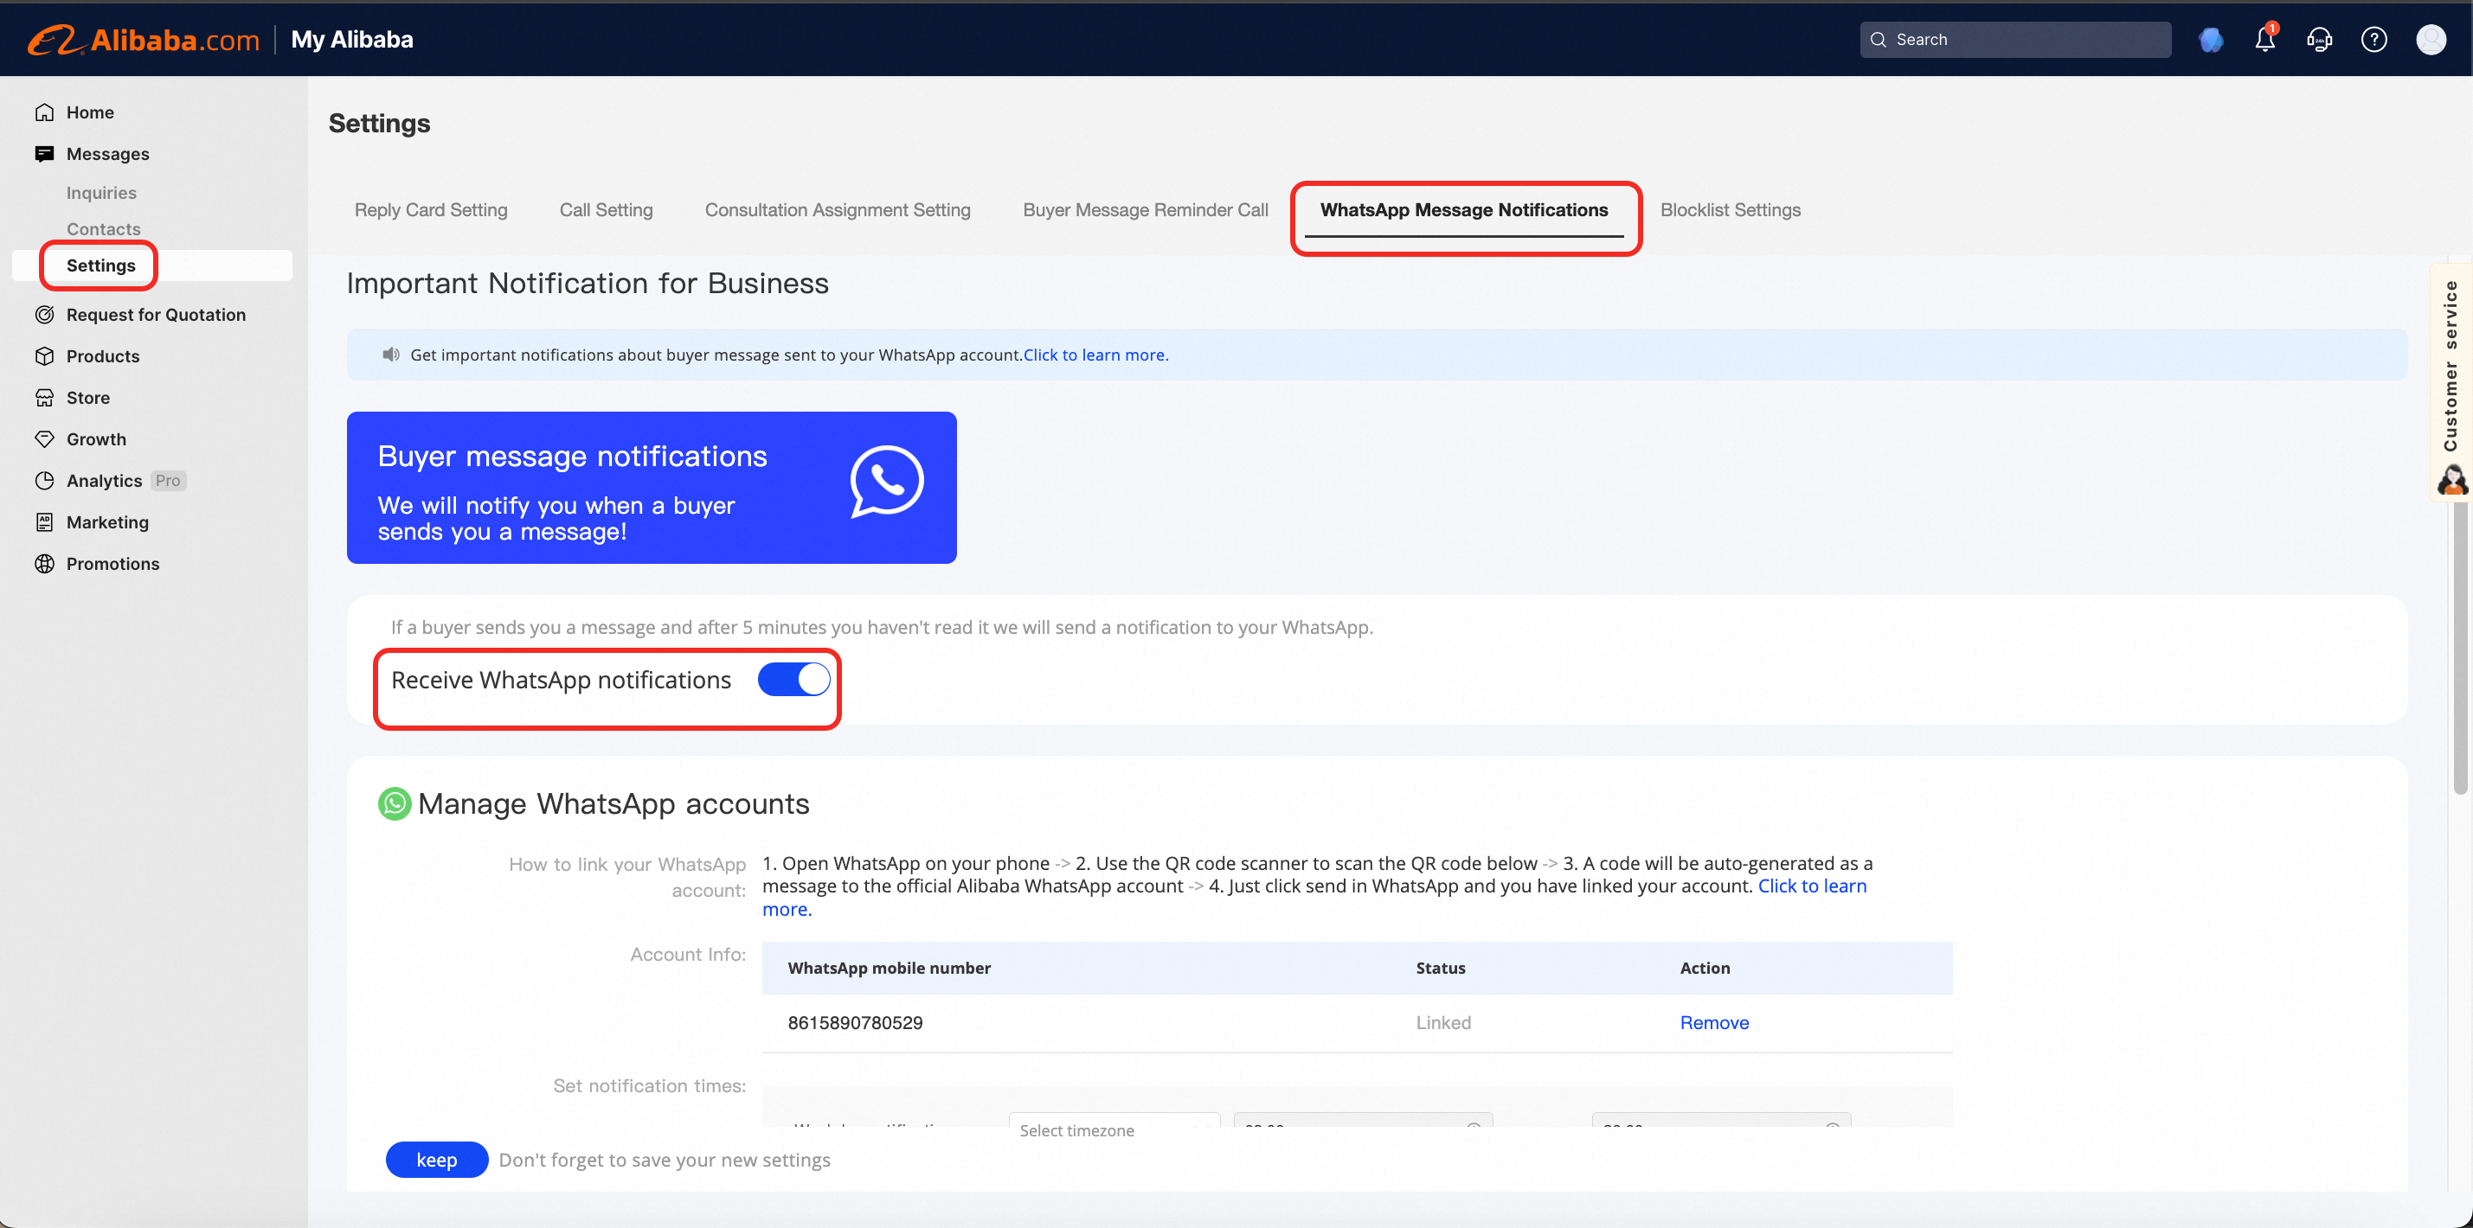Click the WhatsApp Message Notifications tab
The height and width of the screenshot is (1228, 2473).
[1464, 209]
